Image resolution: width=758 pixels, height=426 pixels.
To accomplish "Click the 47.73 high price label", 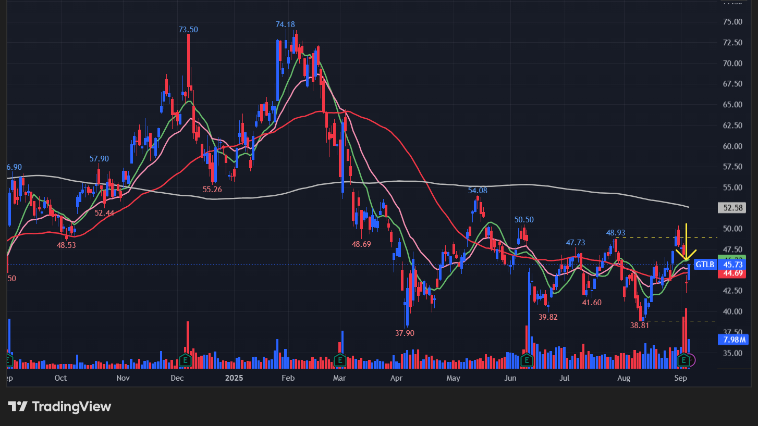I will coord(576,243).
